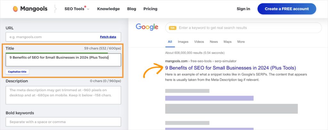This screenshot has width=328, height=130.
Task: Click the green title length progress bar
Action: coord(57,53)
